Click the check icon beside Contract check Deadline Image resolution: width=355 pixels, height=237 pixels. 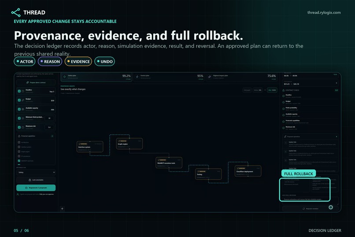click(284, 96)
